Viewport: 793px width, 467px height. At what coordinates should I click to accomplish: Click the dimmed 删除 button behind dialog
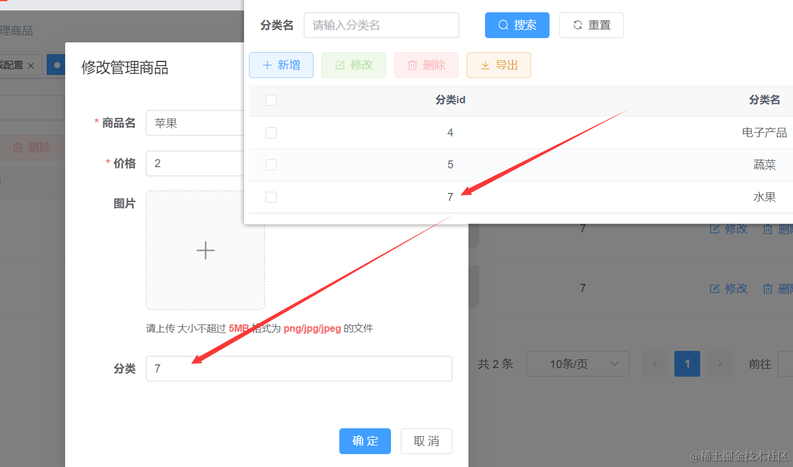click(32, 147)
